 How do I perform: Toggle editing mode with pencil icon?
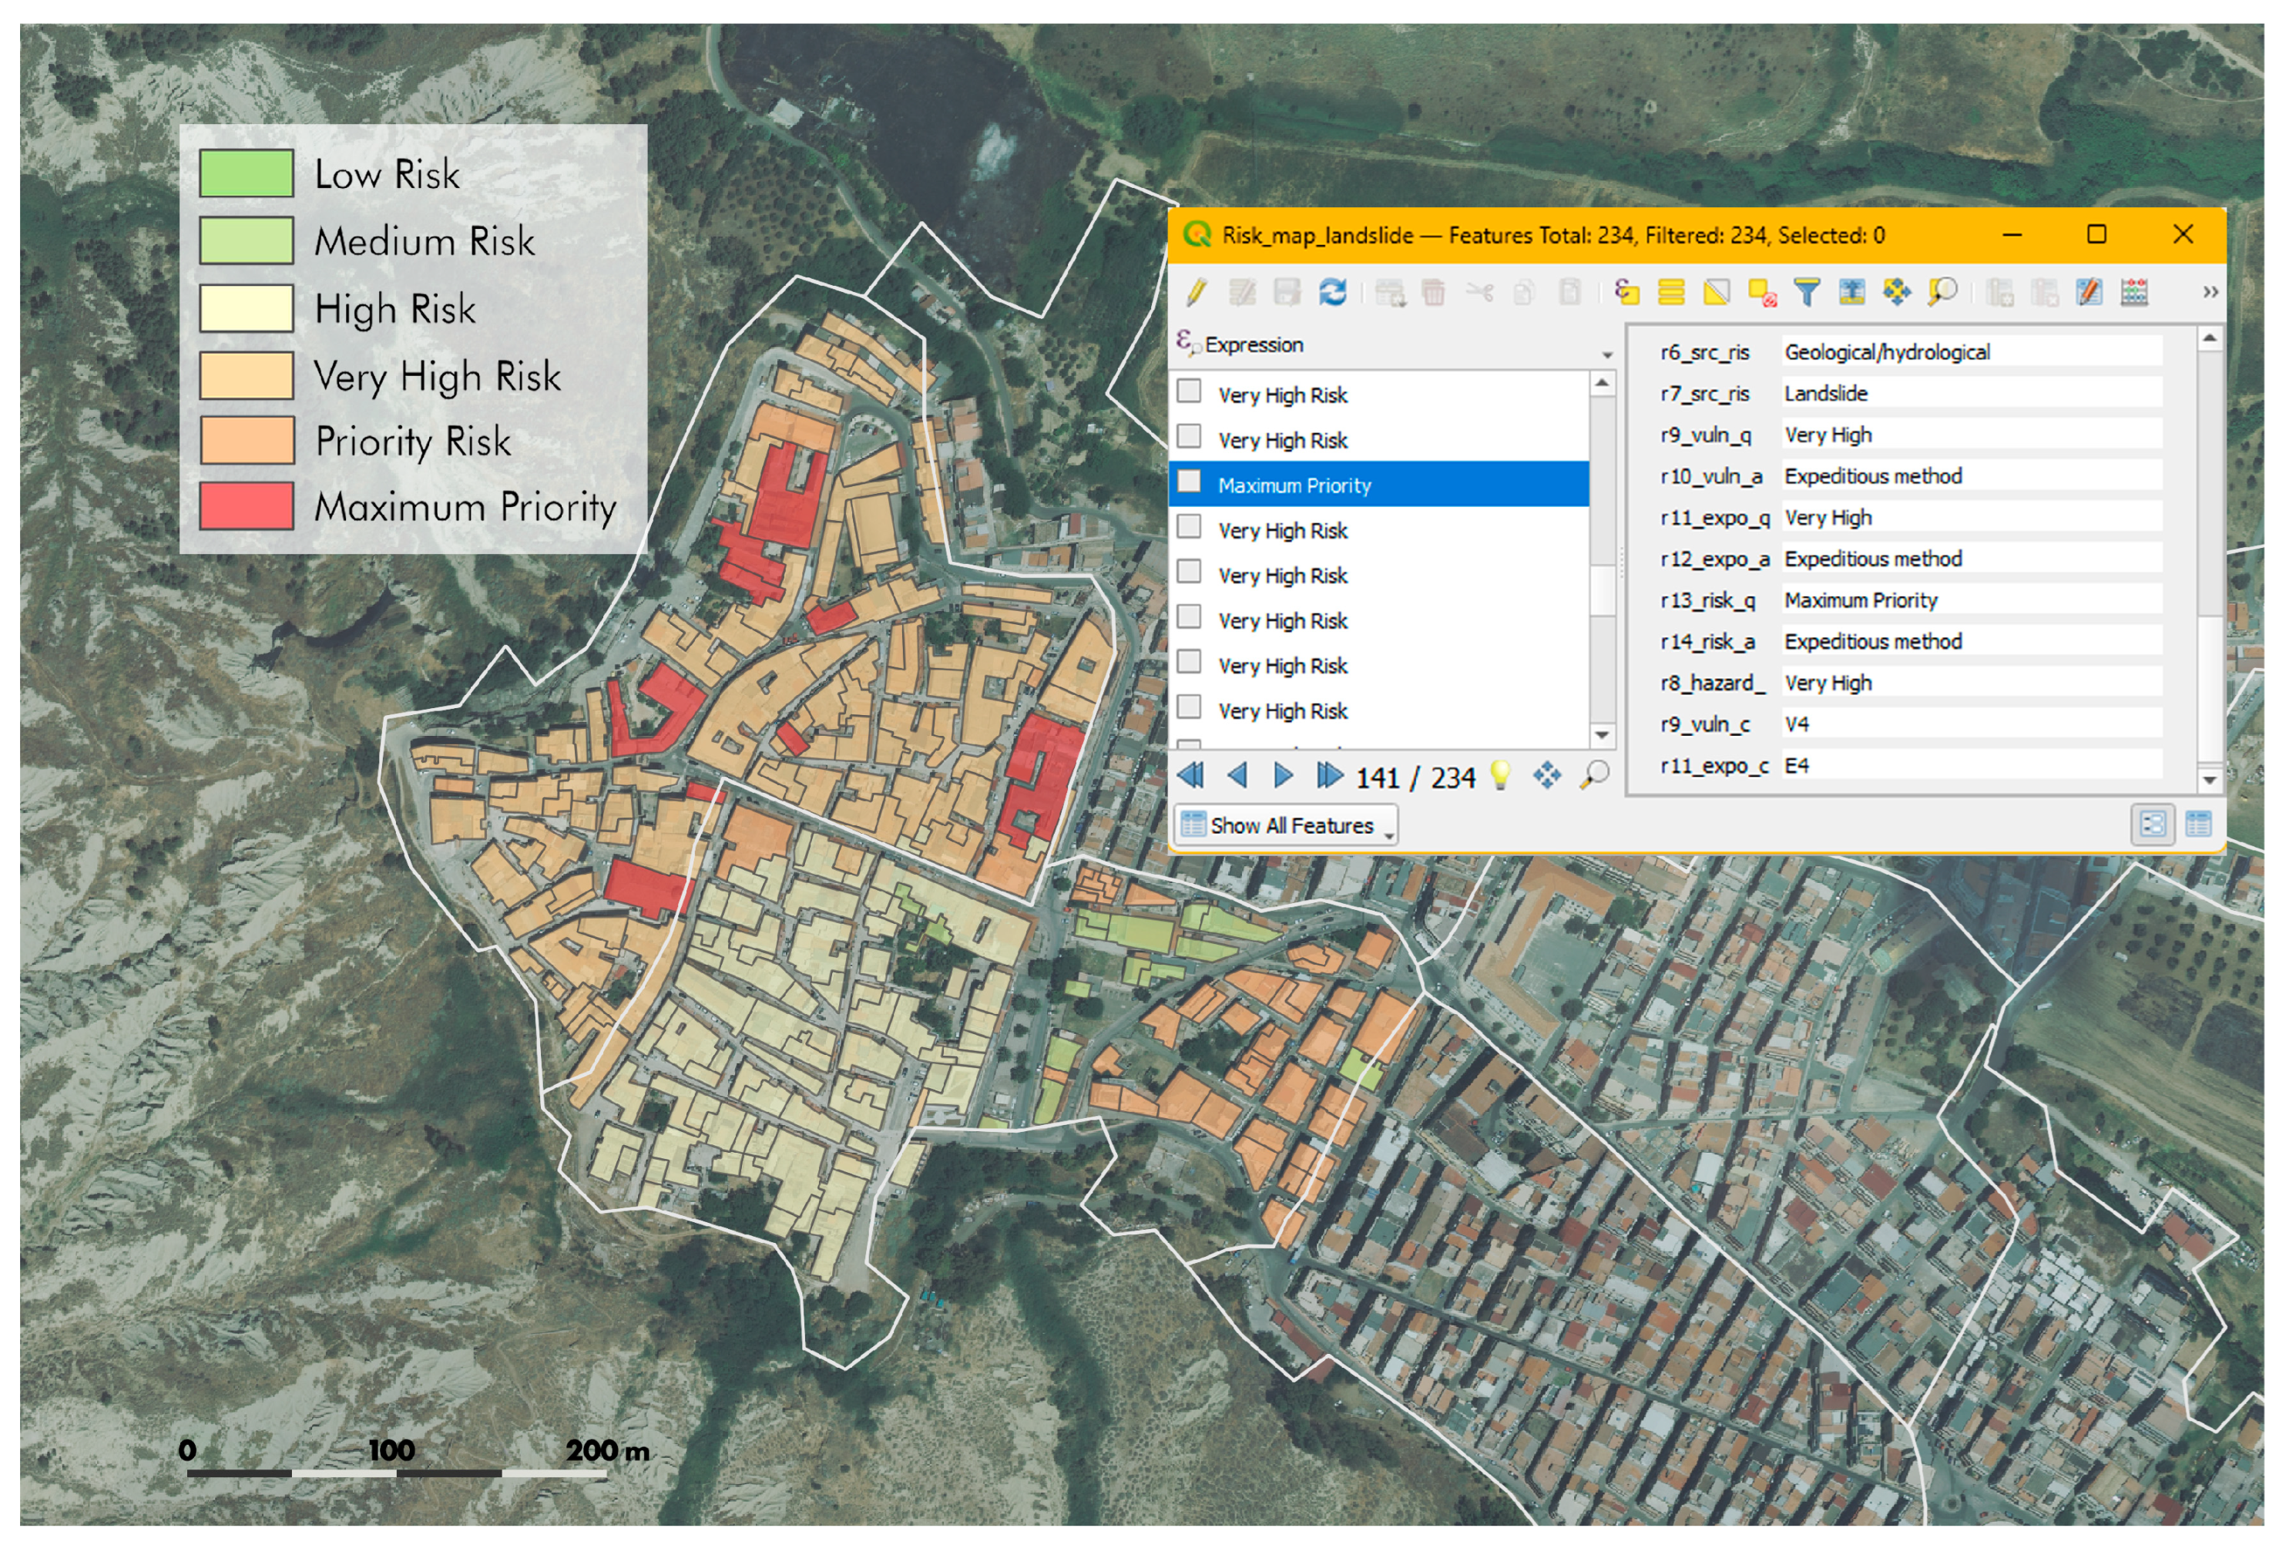(1196, 293)
